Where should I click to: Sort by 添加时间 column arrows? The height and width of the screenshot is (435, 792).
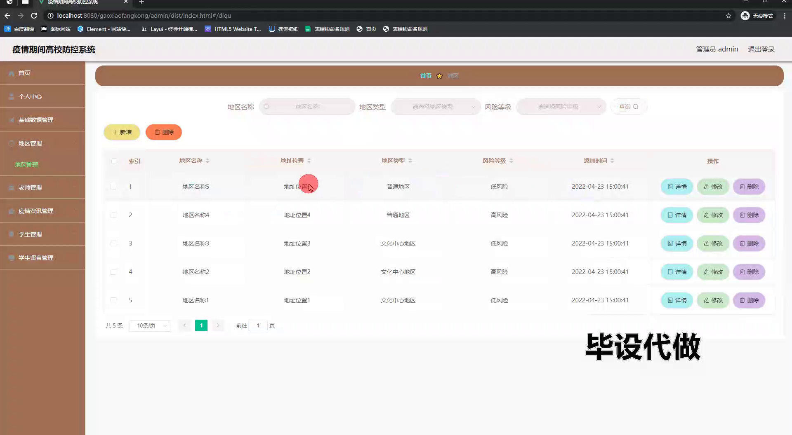pyautogui.click(x=612, y=161)
